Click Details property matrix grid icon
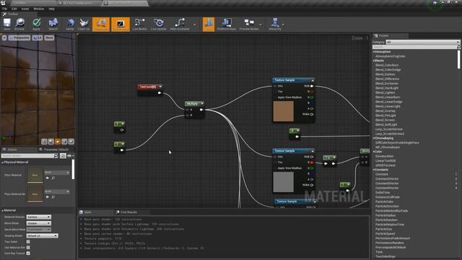This screenshot has width=462, height=260. (63, 156)
